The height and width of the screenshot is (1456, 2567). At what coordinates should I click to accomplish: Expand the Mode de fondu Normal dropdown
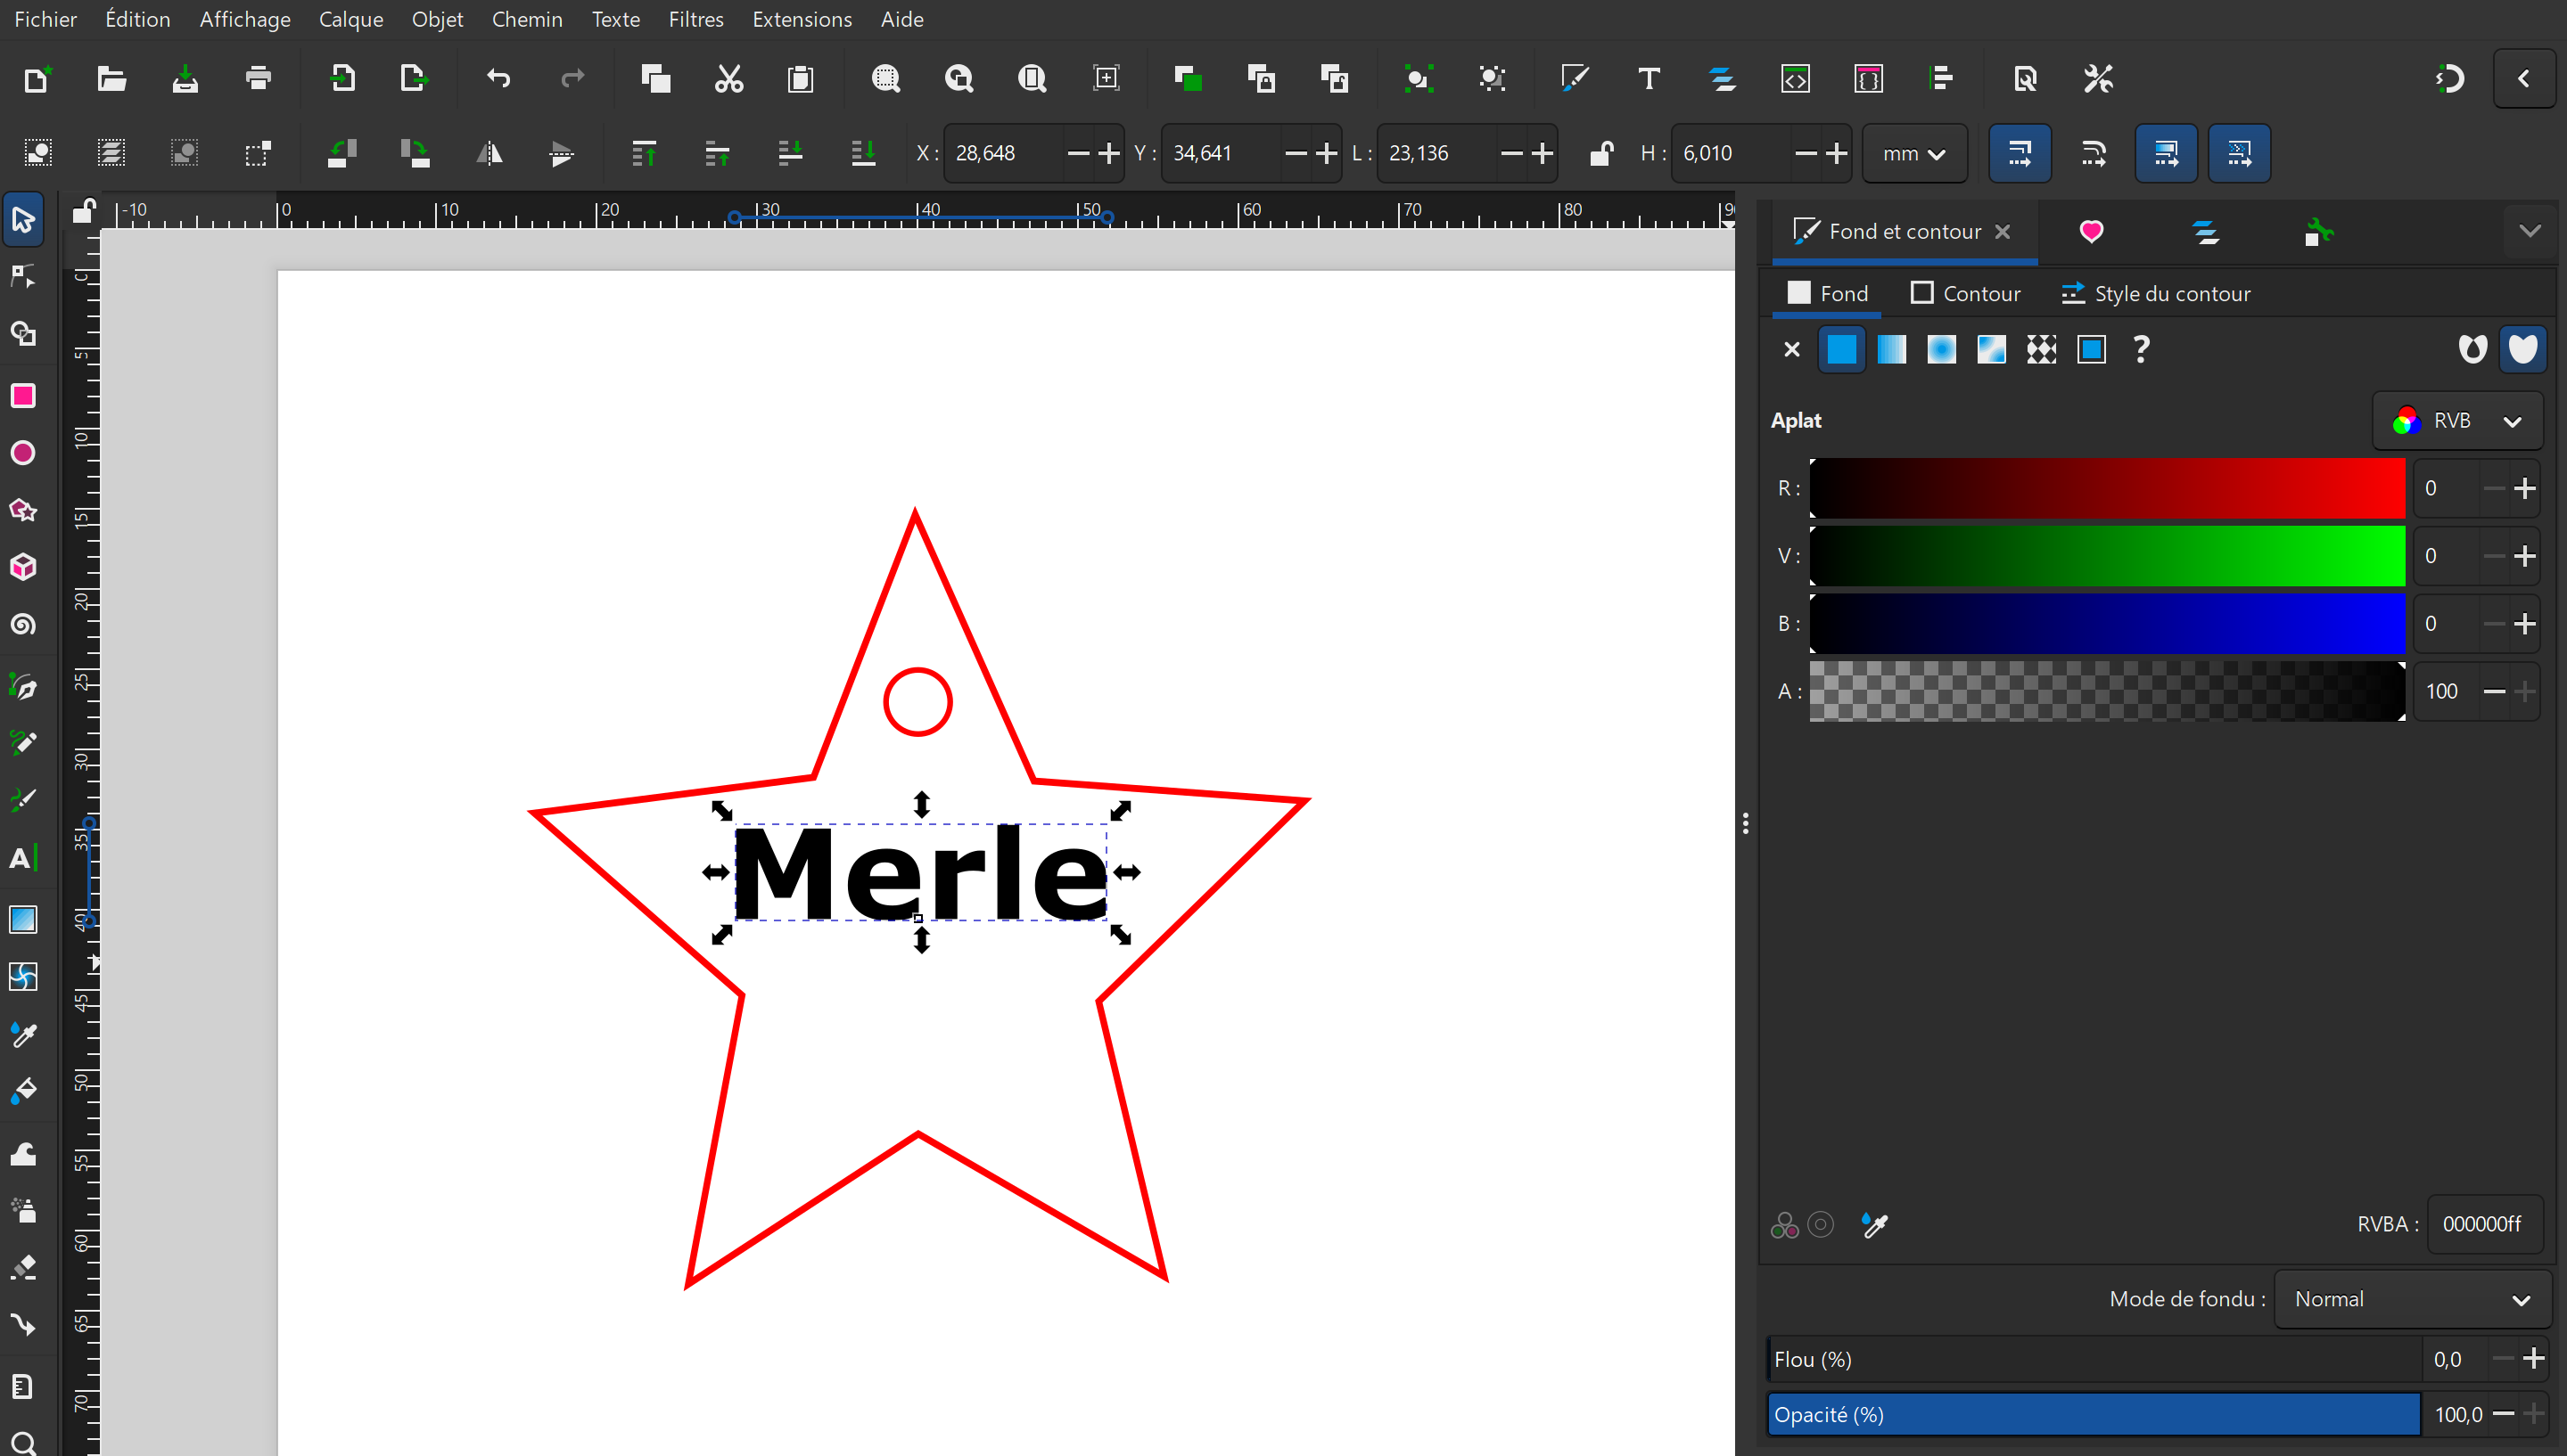tap(2410, 1299)
